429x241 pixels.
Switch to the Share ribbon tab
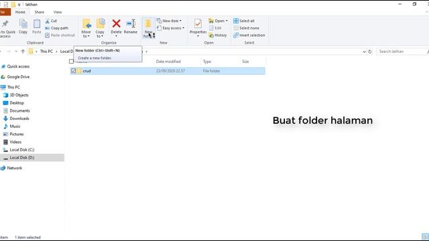click(x=39, y=12)
